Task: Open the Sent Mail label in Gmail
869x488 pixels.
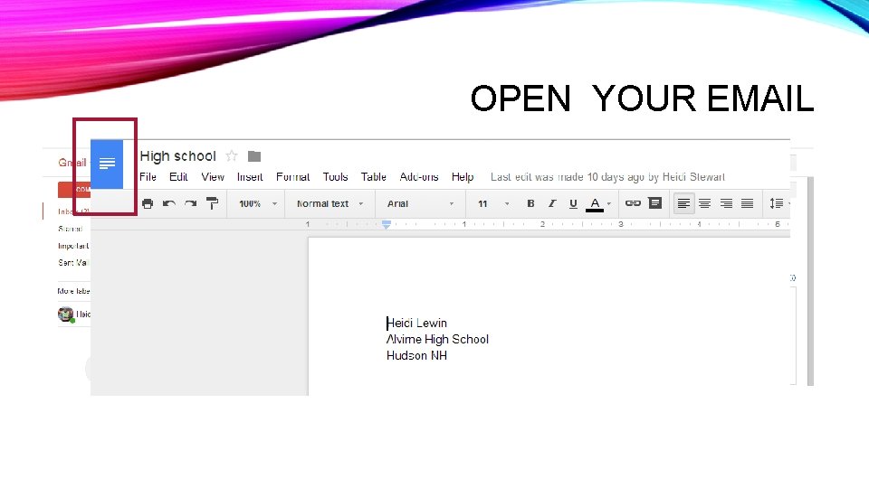Action: click(73, 262)
